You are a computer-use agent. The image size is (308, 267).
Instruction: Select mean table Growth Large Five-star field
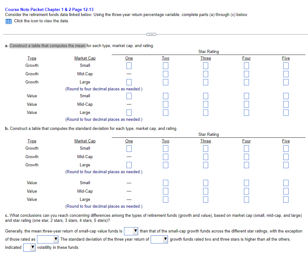(286, 82)
